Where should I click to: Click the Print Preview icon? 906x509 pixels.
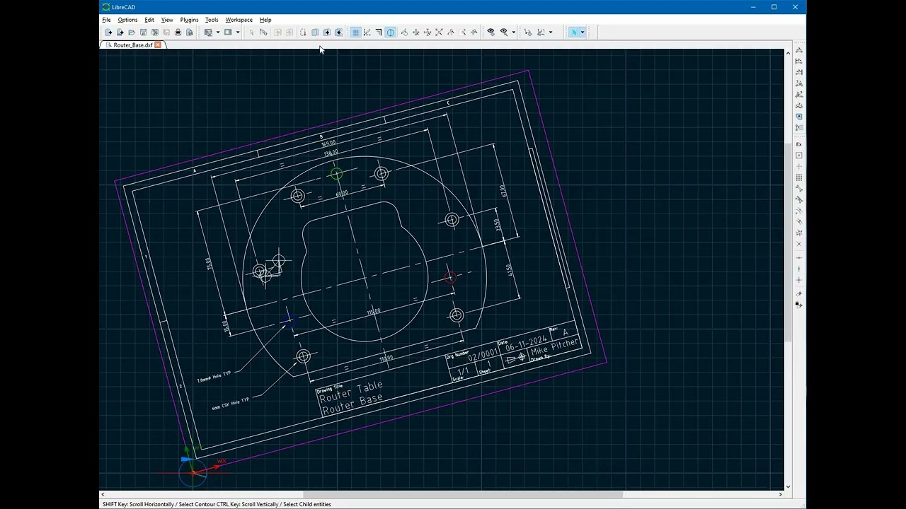coord(190,32)
